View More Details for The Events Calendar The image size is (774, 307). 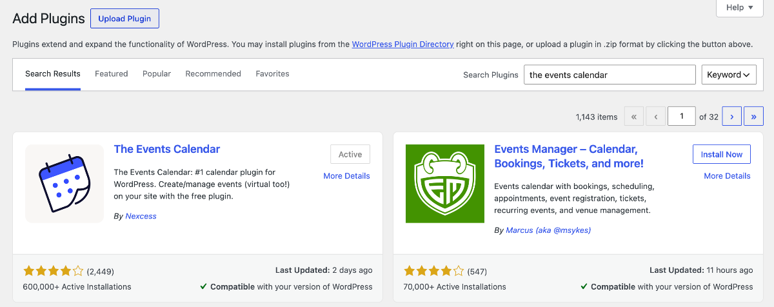347,175
